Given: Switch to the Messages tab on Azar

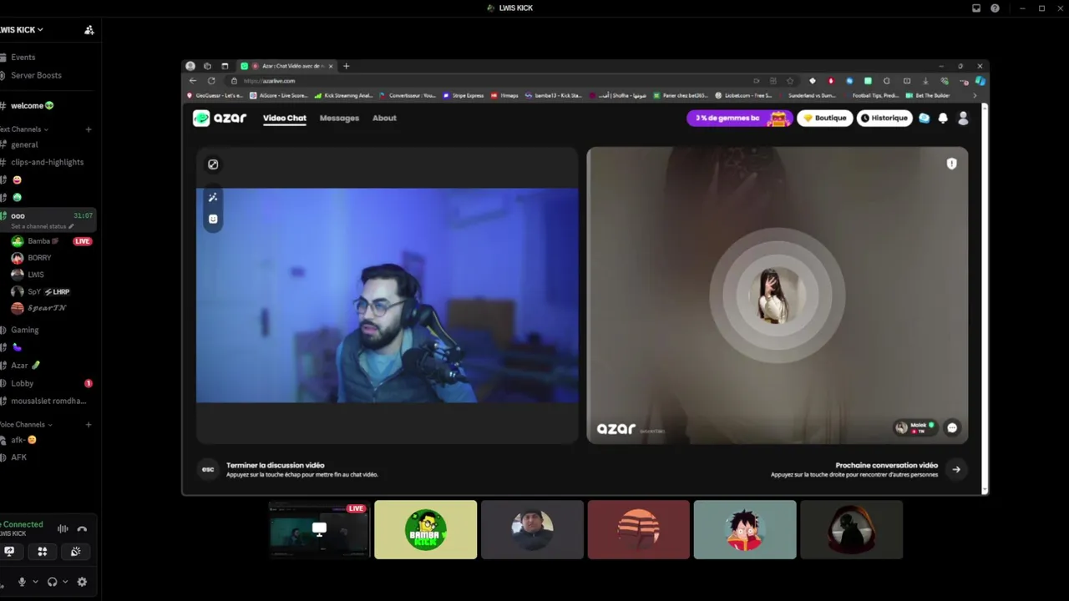Looking at the screenshot, I should click(339, 118).
